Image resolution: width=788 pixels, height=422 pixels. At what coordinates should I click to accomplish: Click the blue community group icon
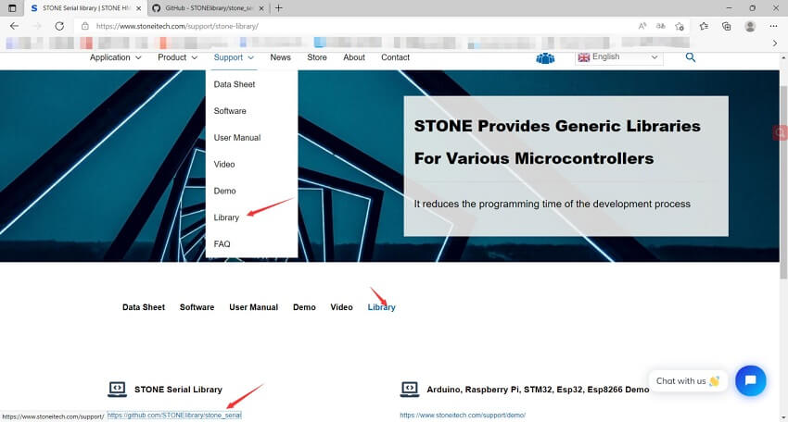pos(545,58)
